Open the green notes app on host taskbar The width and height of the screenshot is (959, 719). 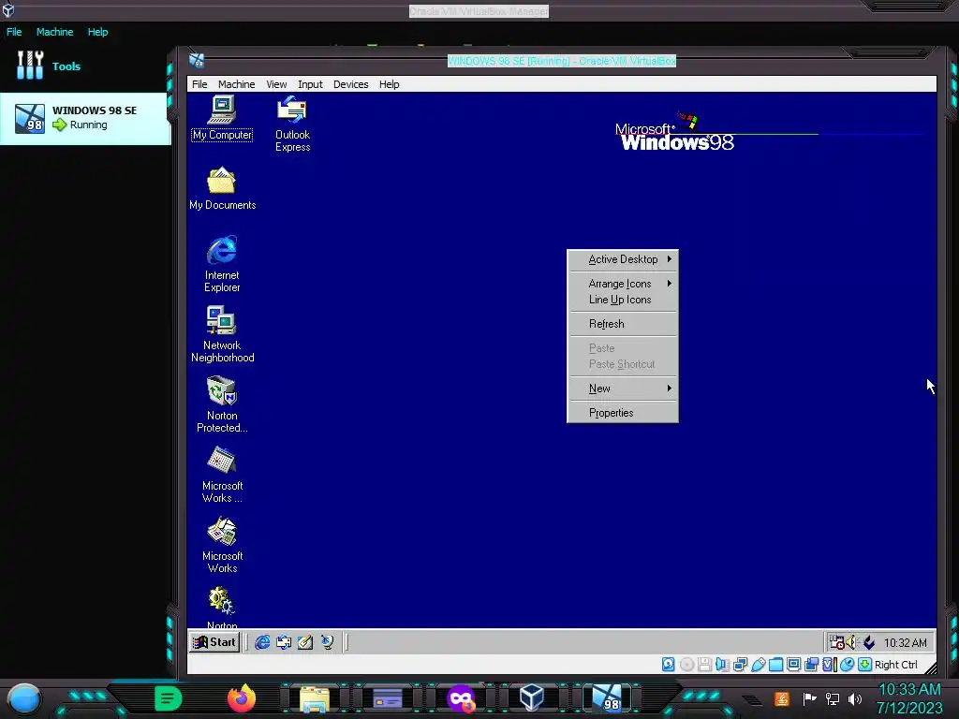169,698
